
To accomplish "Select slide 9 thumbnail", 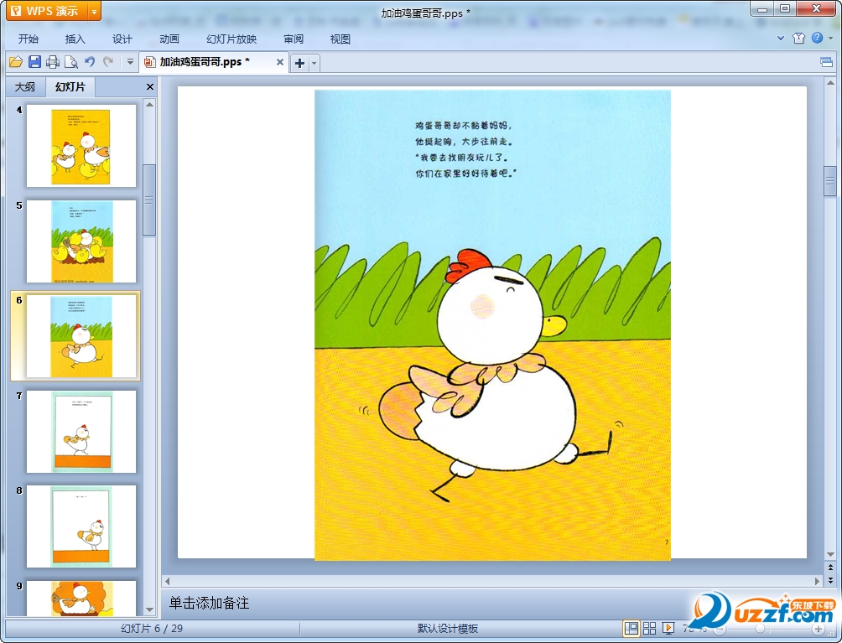I will click(x=81, y=598).
